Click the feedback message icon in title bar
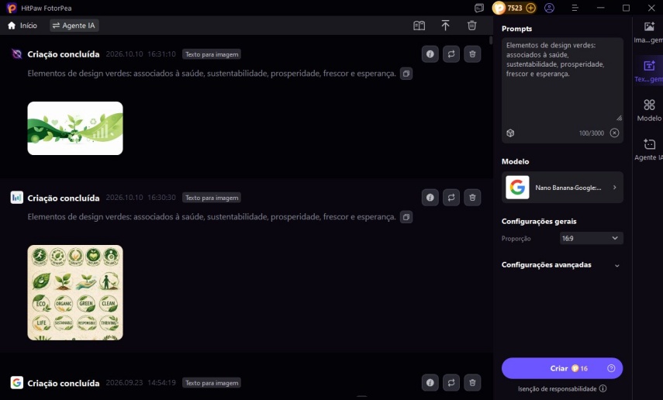Image resolution: width=663 pixels, height=400 pixels. [479, 8]
